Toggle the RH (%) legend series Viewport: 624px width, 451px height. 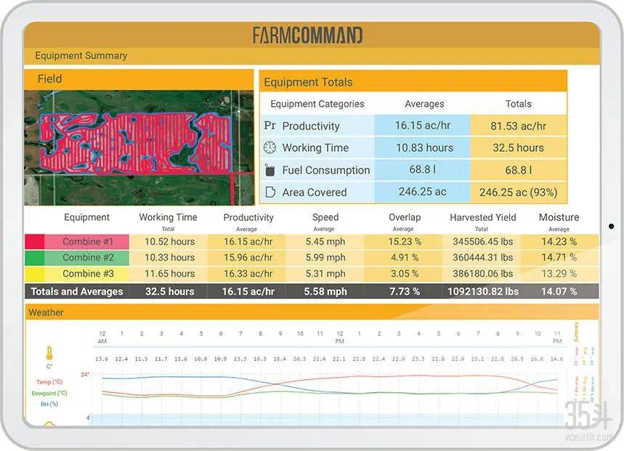49,404
